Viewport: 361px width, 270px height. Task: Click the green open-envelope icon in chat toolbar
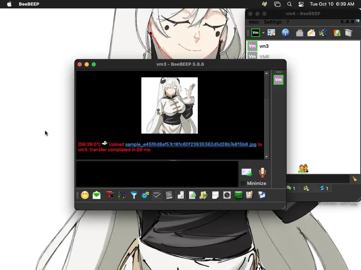97,195
